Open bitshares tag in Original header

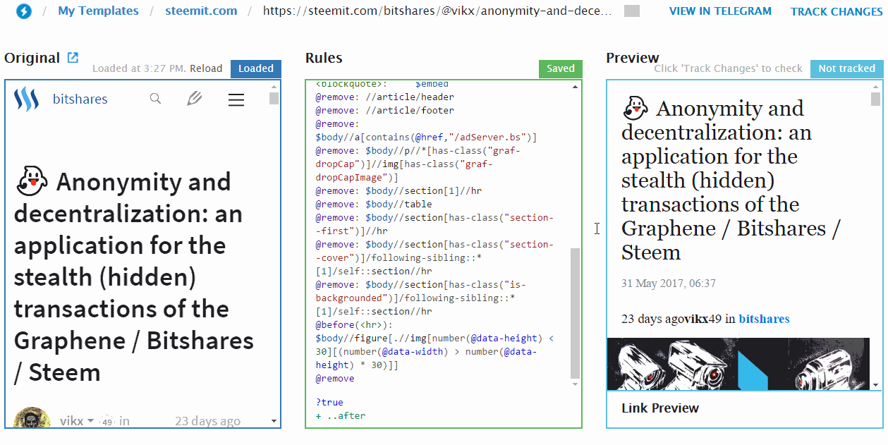pyautogui.click(x=80, y=99)
